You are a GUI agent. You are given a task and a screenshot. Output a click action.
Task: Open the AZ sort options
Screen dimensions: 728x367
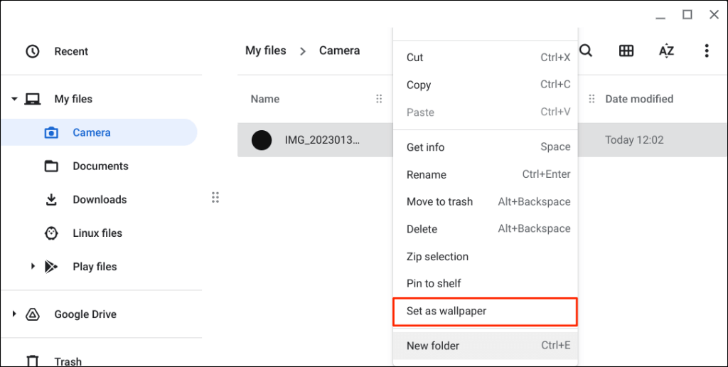click(666, 50)
